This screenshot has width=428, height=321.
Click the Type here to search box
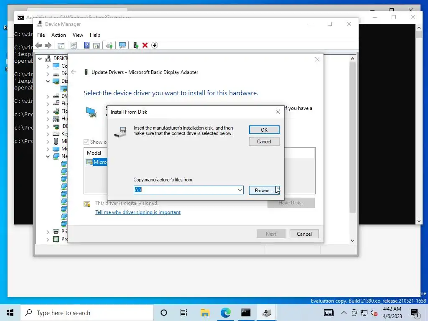(87, 313)
